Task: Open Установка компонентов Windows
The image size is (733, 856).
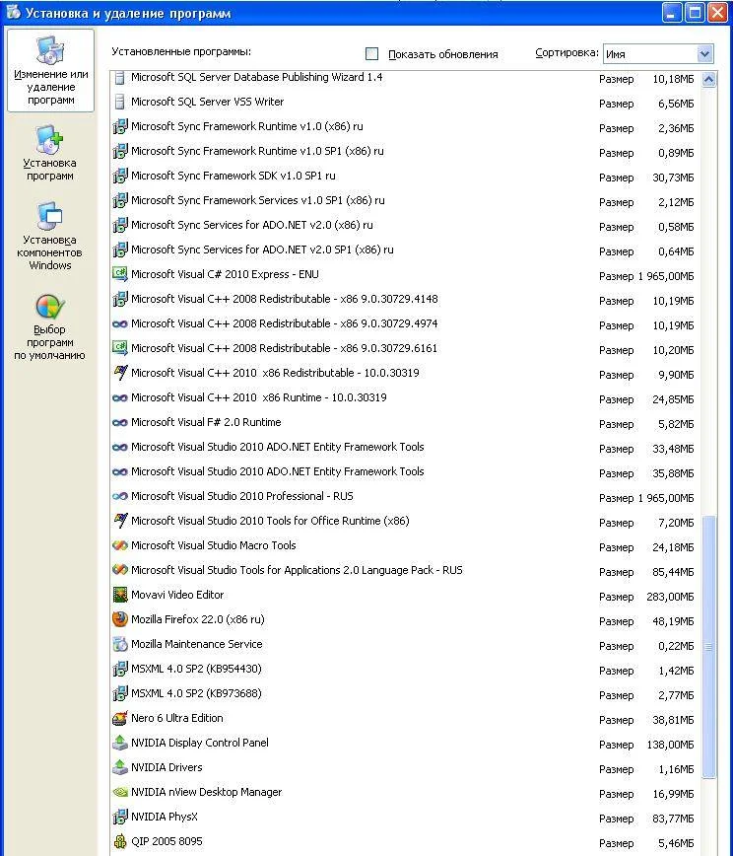Action: 49,236
